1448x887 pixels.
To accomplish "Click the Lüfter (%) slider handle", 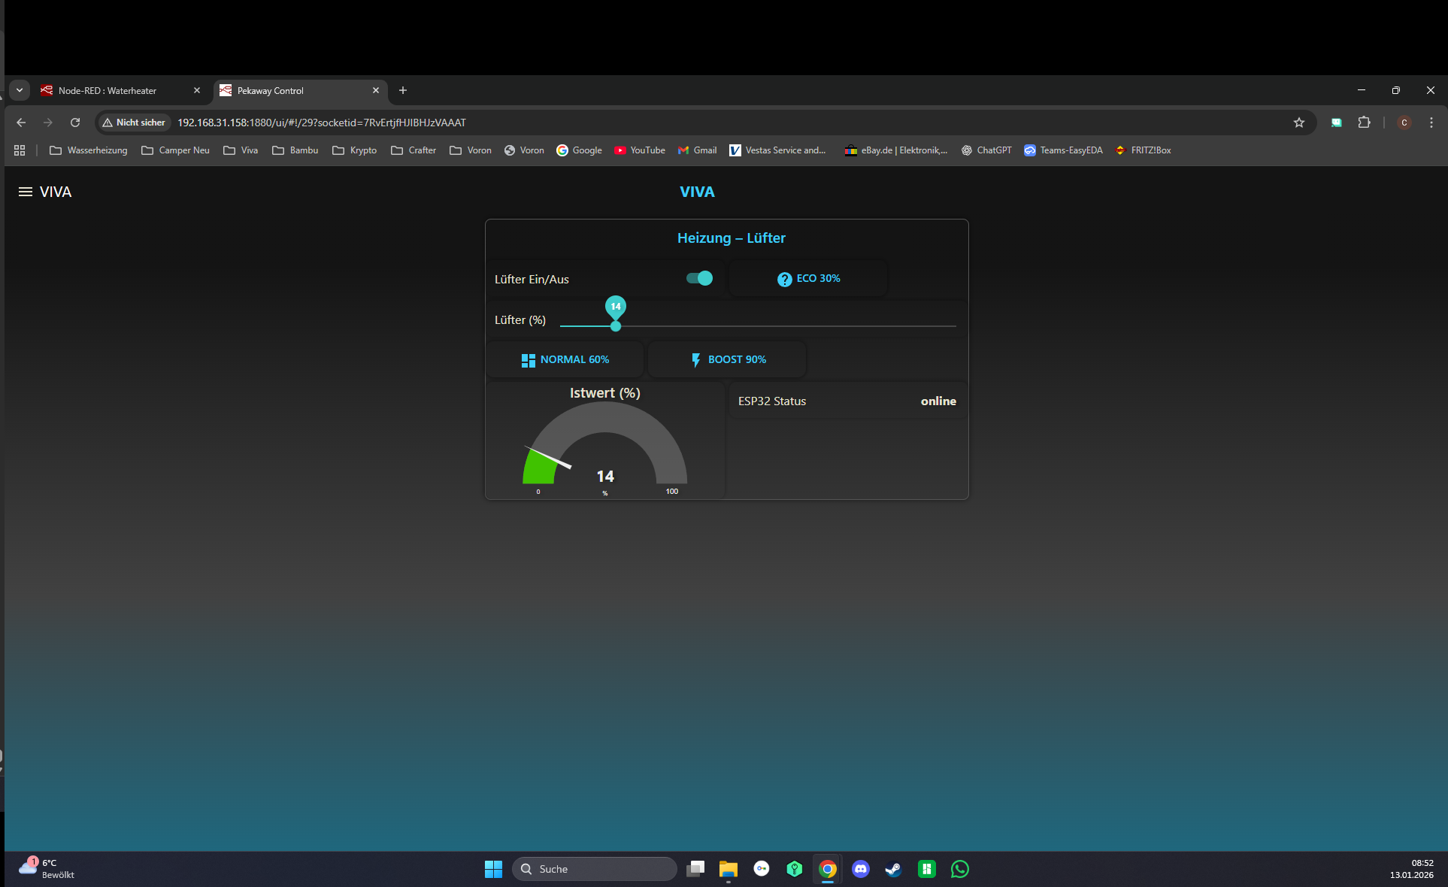I will coord(616,326).
